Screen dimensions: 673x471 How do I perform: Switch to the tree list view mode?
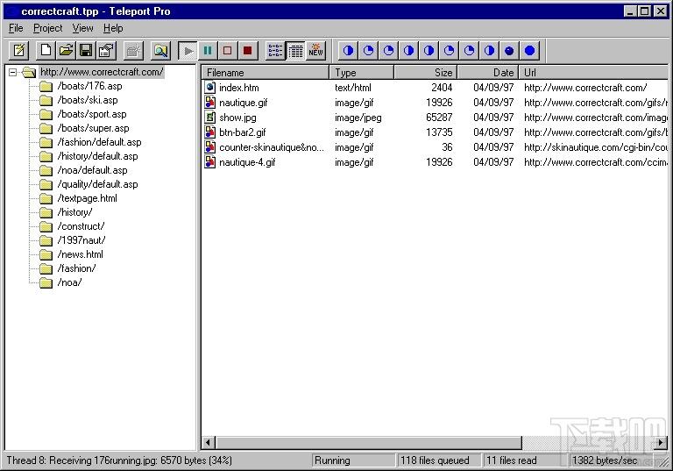tap(275, 51)
